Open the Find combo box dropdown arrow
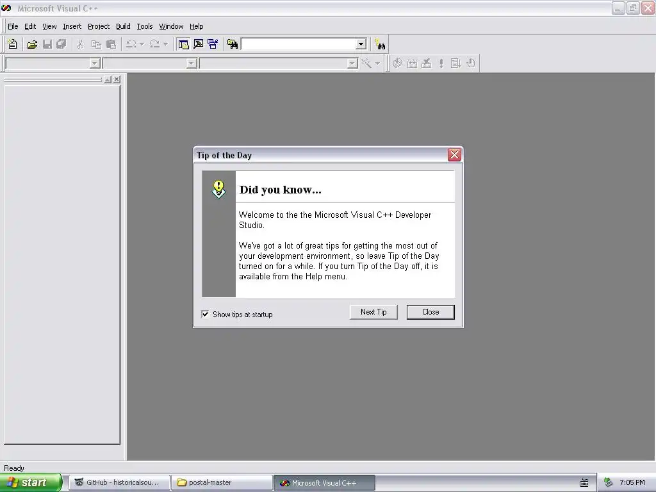Viewport: 656px width, 492px height. 361,44
